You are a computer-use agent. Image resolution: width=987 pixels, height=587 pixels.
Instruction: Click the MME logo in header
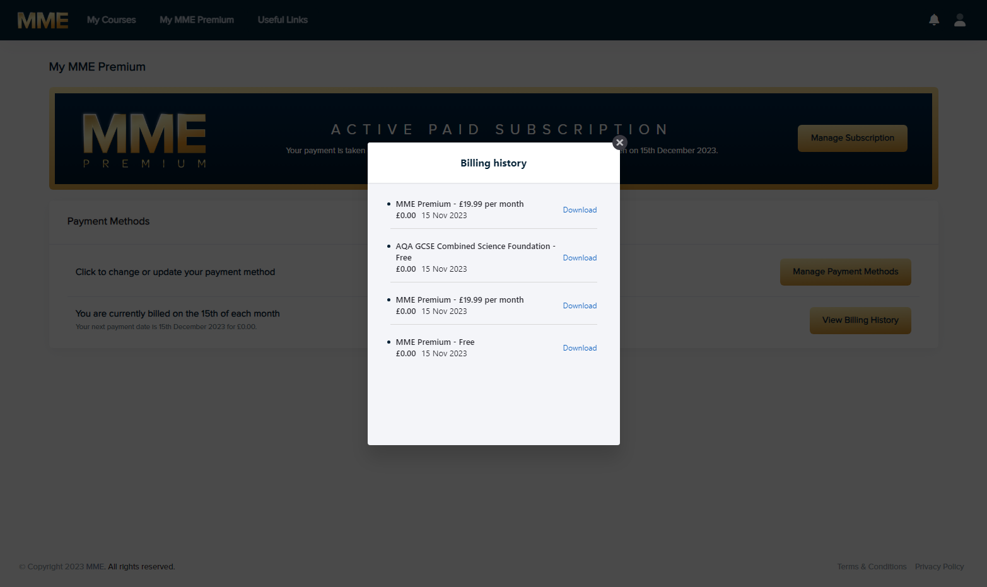(43, 20)
